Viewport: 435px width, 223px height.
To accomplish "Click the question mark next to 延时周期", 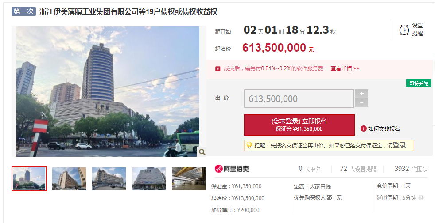I will 421,198.
